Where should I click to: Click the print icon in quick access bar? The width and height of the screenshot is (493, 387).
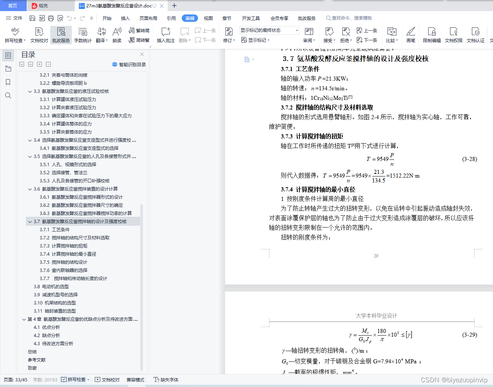51,18
